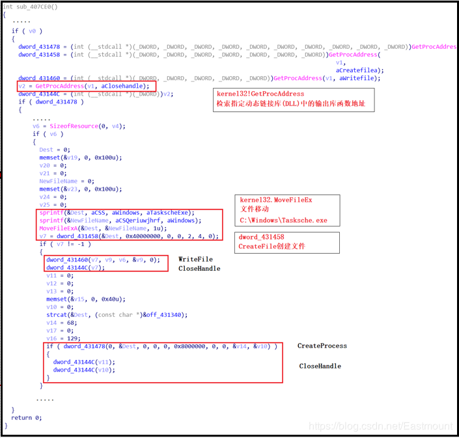The height and width of the screenshot is (438, 459).
Task: Click the 'if ( dword_431478 )' condition
Action: (51, 102)
